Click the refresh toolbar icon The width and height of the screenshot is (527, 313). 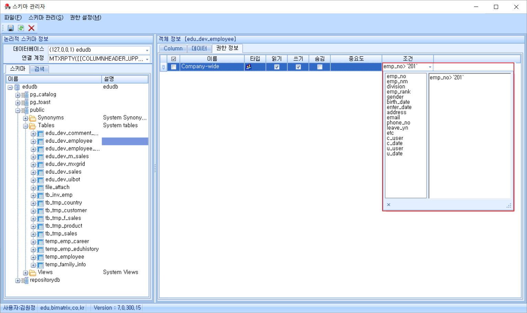(21, 28)
